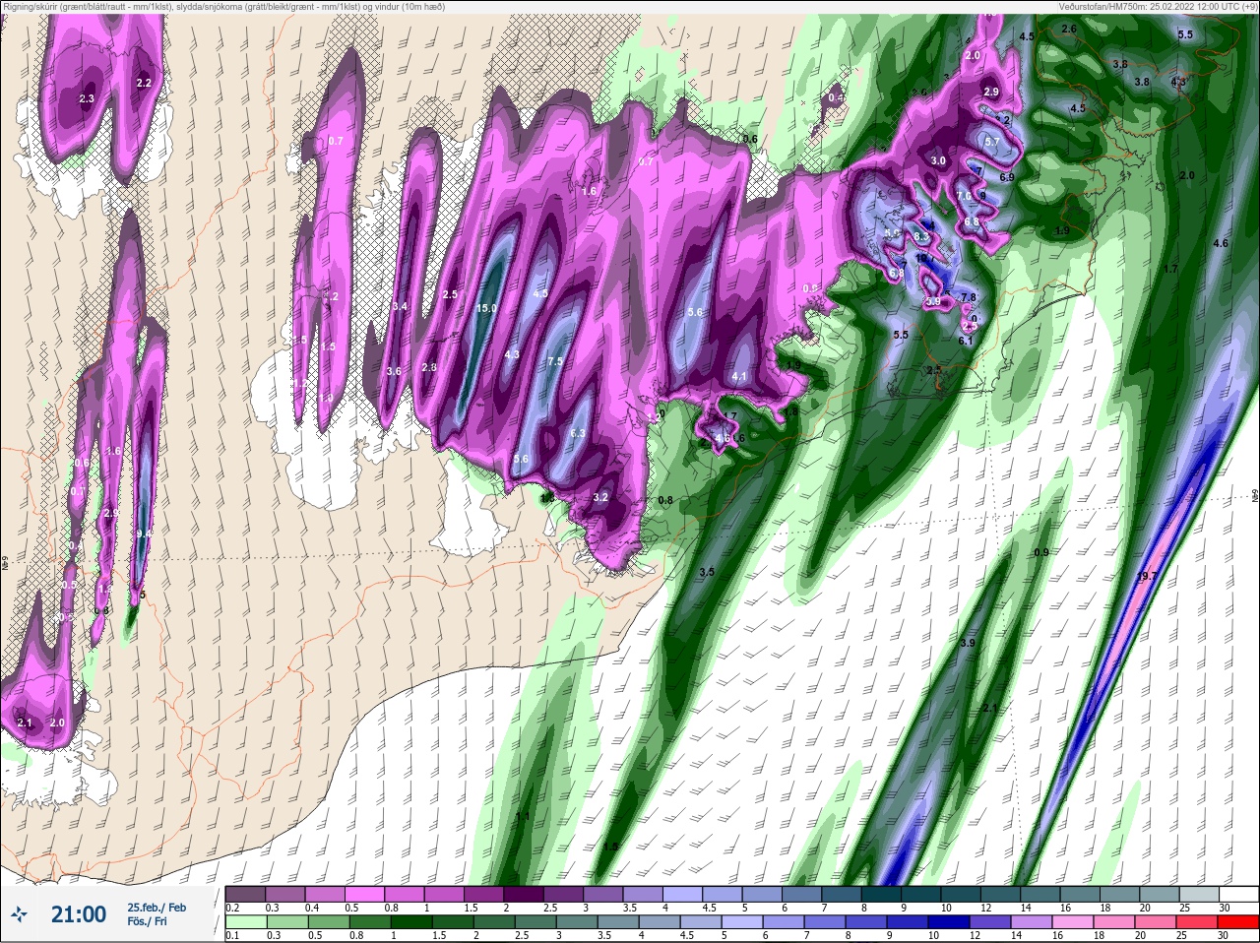Click the 2.6 value in the upper-right area
The height and width of the screenshot is (943, 1260).
1069,30
